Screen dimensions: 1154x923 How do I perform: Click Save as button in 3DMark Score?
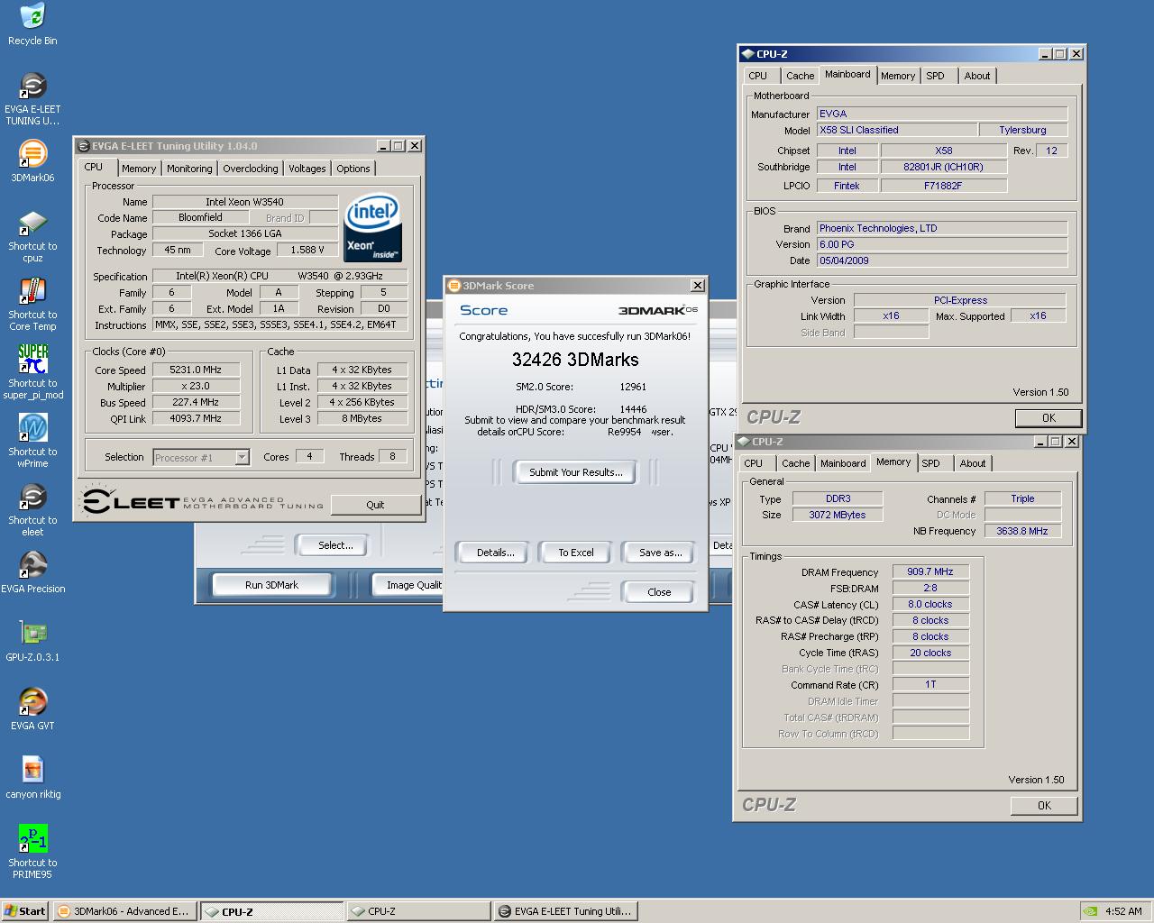[660, 553]
